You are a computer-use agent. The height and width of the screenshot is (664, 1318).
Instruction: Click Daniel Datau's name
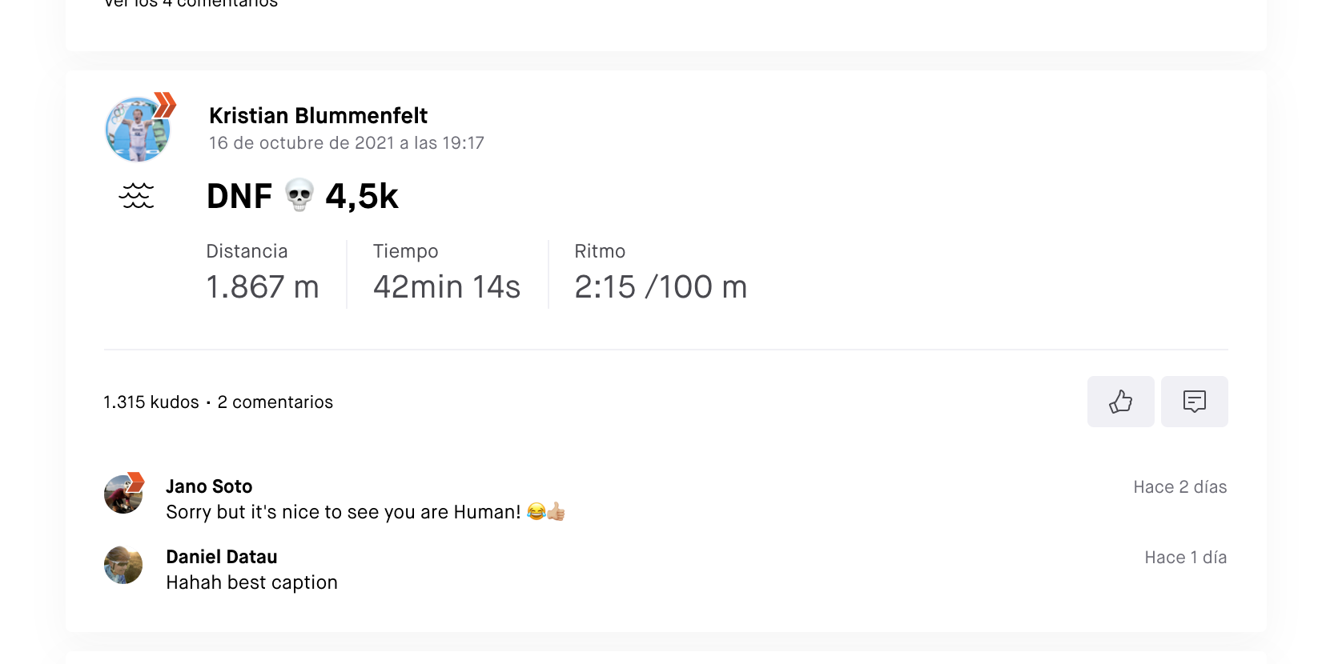pyautogui.click(x=222, y=557)
